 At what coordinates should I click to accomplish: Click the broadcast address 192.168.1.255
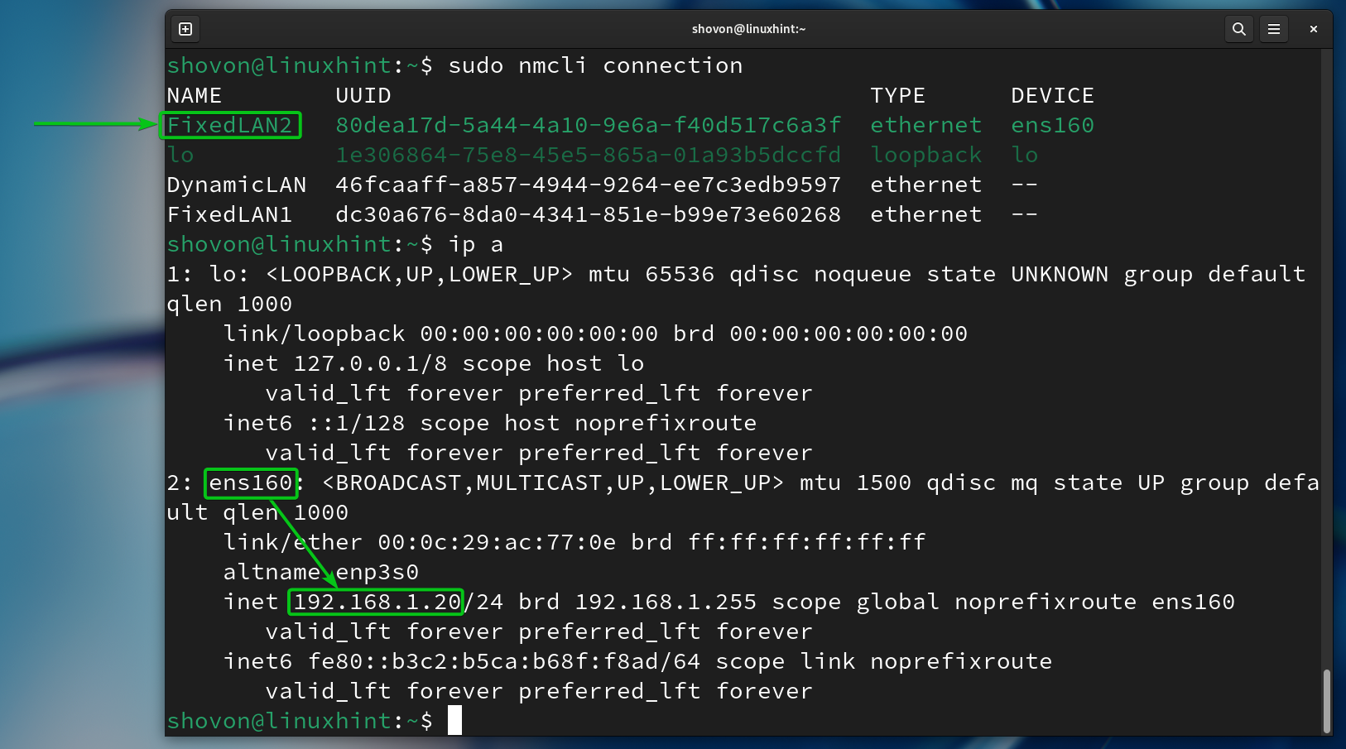666,602
